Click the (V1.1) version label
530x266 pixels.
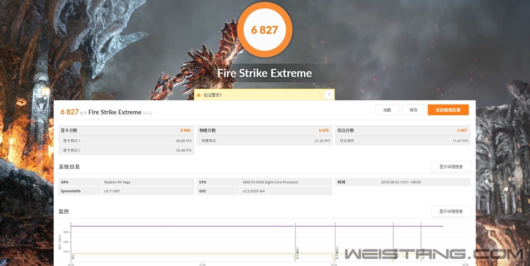148,113
